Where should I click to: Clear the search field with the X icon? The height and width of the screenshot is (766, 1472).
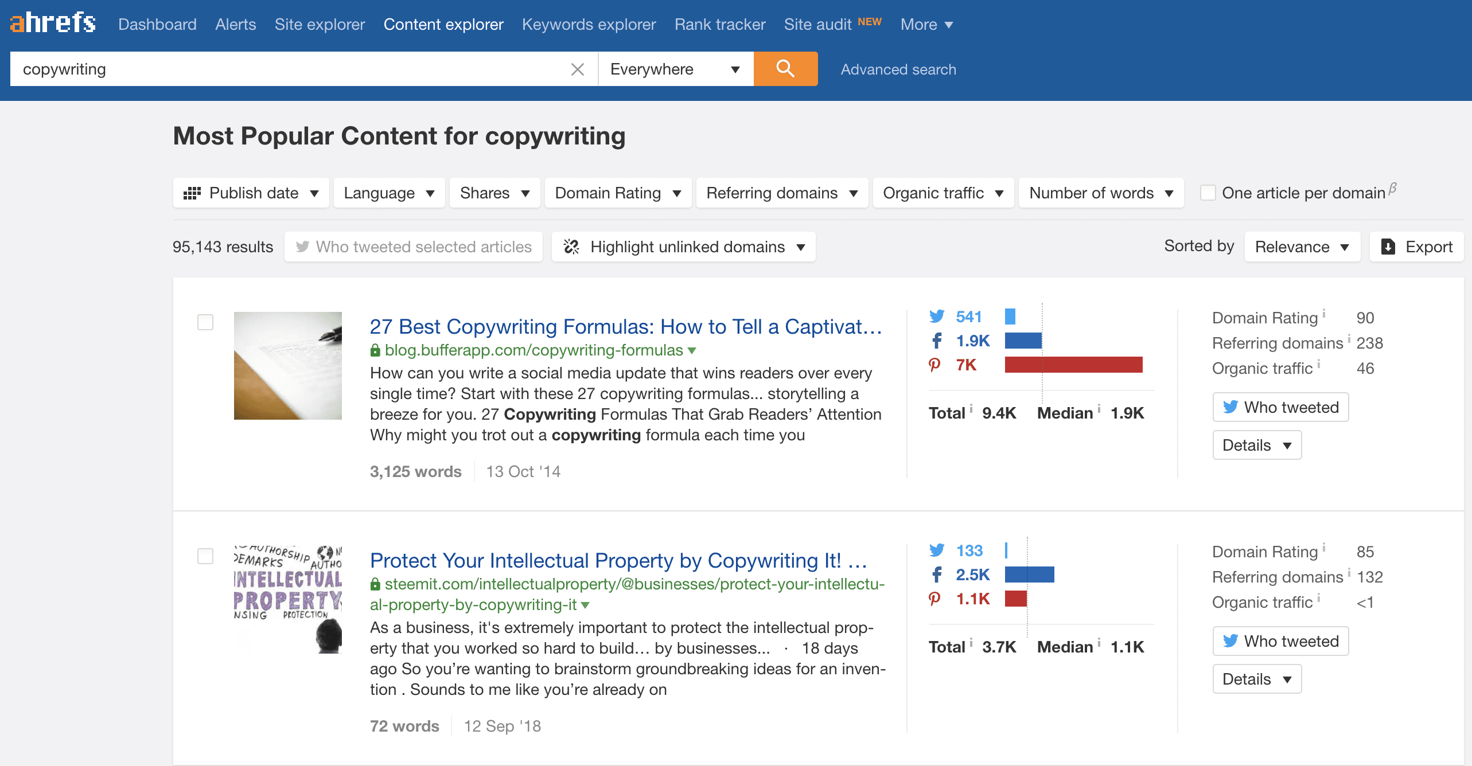coord(578,69)
